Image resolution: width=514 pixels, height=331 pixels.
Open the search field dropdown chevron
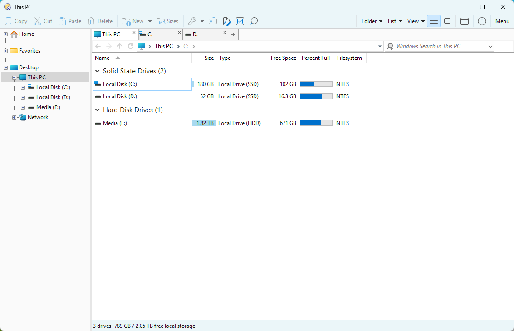490,47
